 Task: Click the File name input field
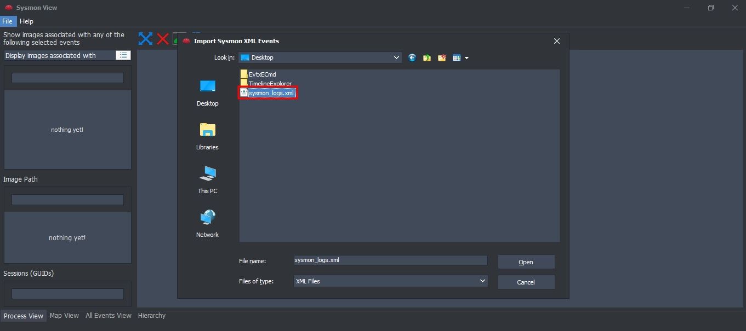coord(390,260)
